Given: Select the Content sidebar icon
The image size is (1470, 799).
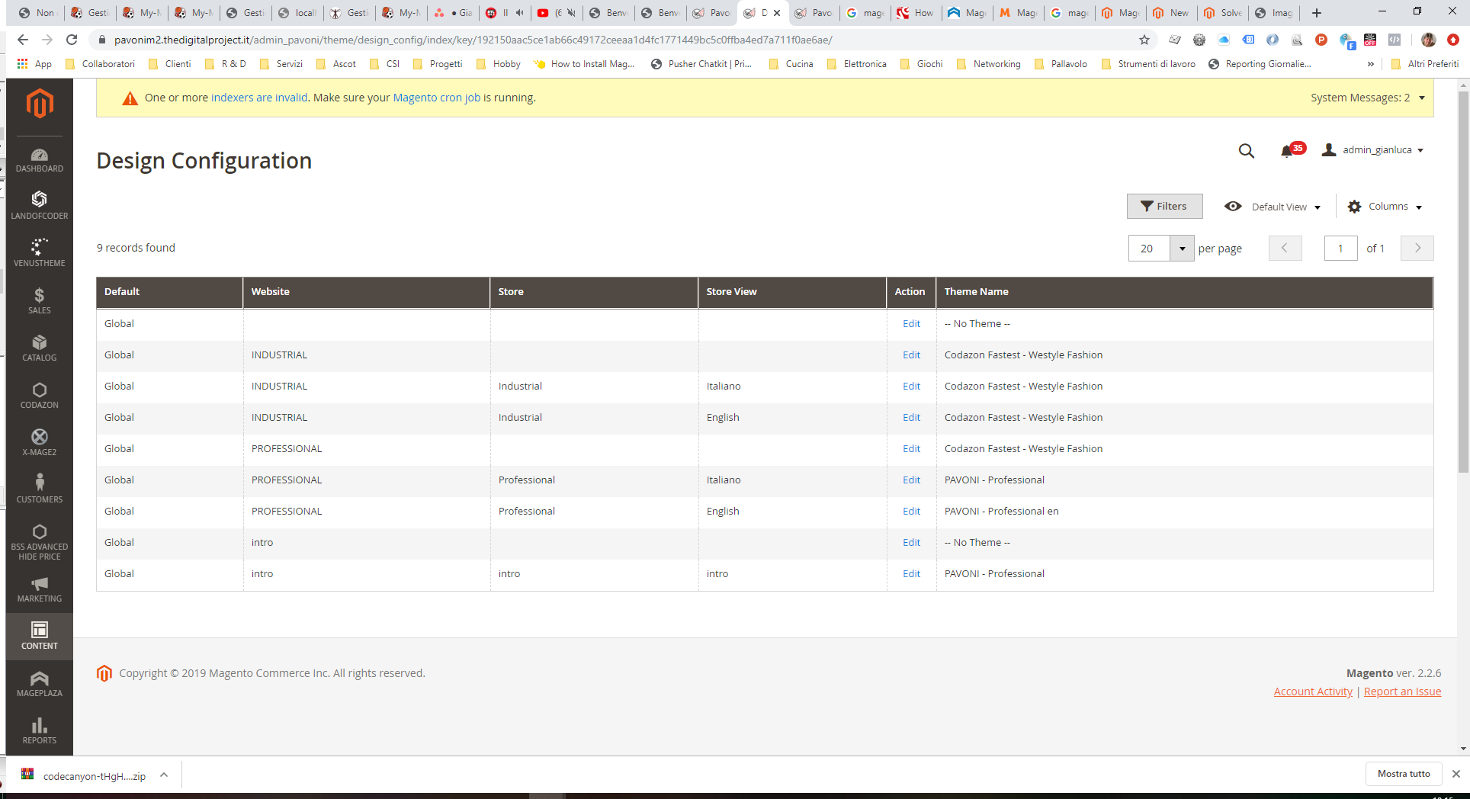Looking at the screenshot, I should [39, 634].
